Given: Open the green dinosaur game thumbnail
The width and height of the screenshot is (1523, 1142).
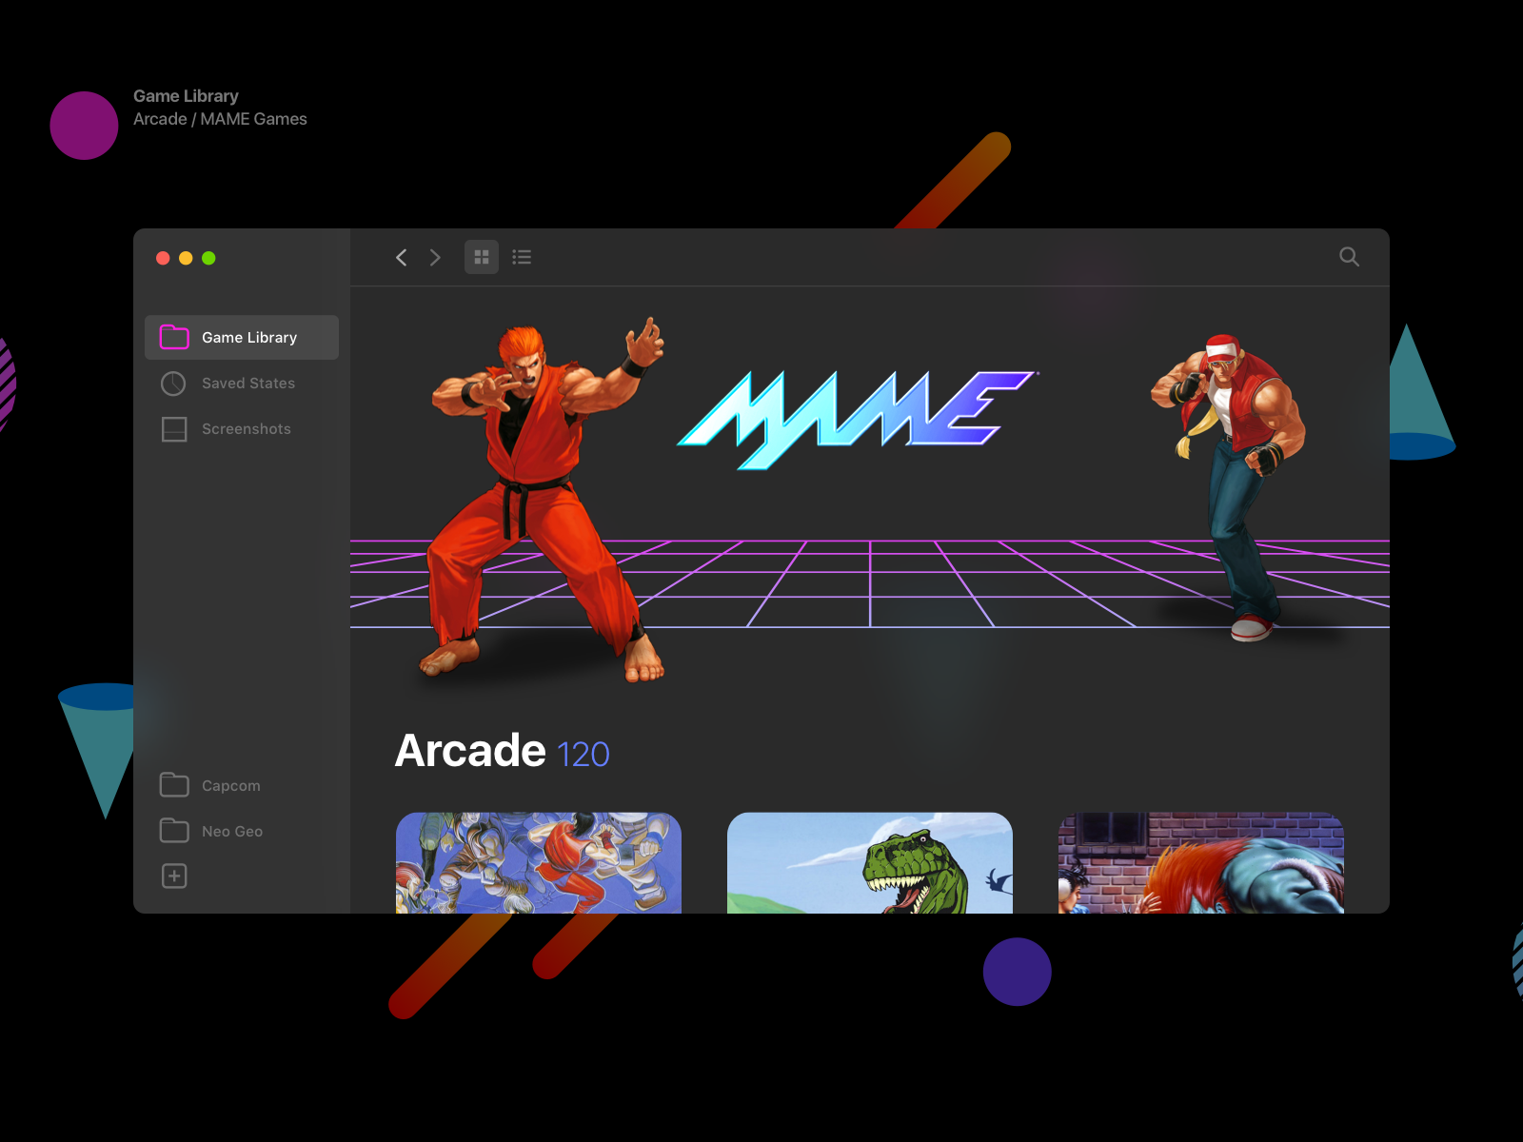Looking at the screenshot, I should pos(870,863).
